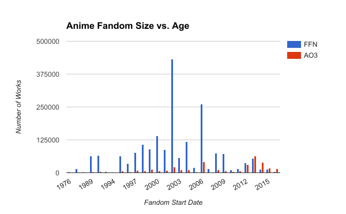This screenshot has height=214, width=346.
Task: Click the 125000 y-axis label
Action: [48, 140]
